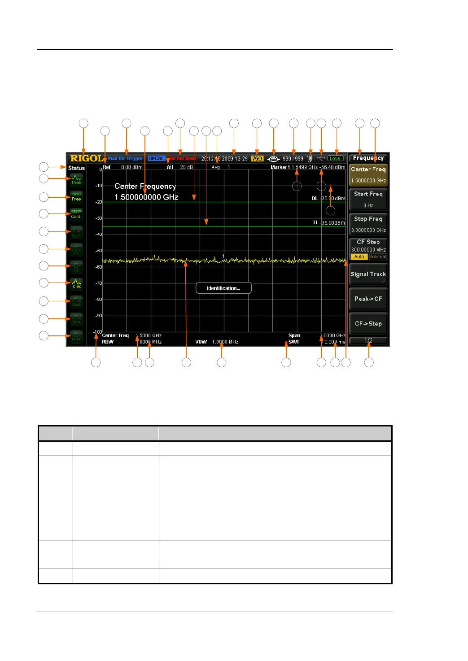Viewport: 468px width, 661px height.
Task: Click the printer status icon
Action: pos(274,158)
